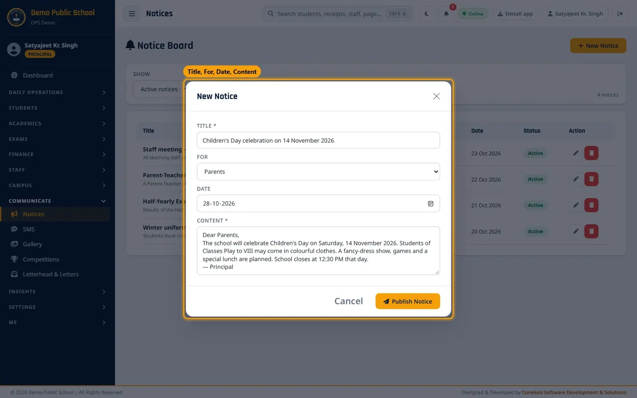Expand the Finance section
637x398 pixels.
58,154
